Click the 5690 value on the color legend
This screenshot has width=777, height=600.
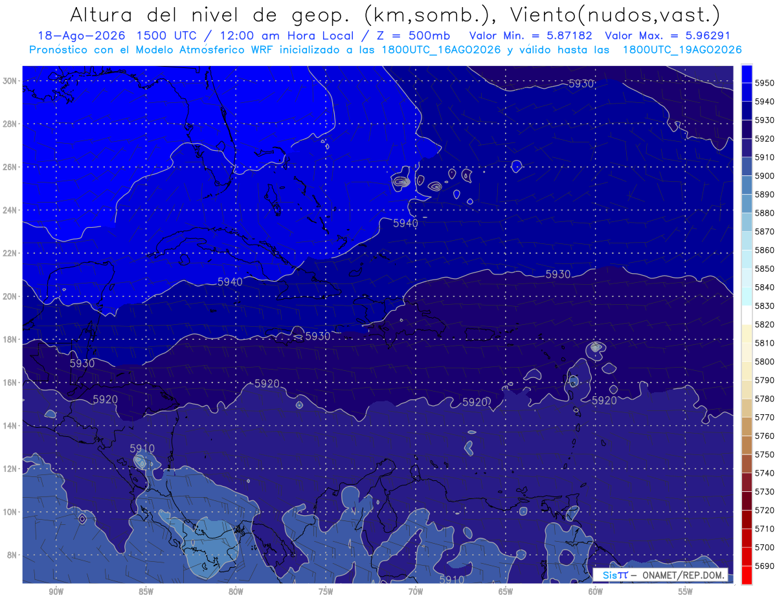coord(765,566)
